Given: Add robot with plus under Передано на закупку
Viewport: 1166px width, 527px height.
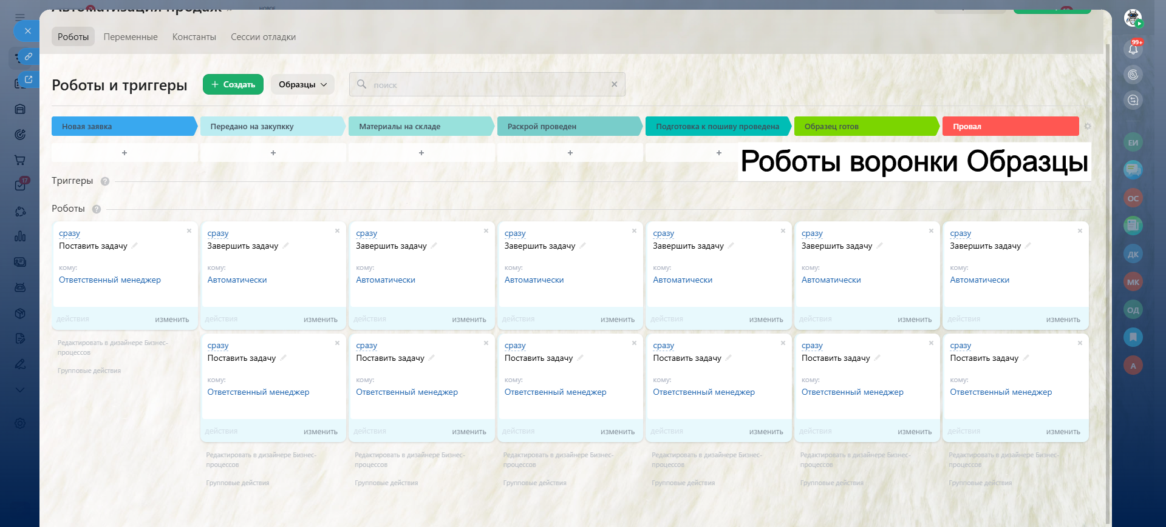Looking at the screenshot, I should coord(273,153).
